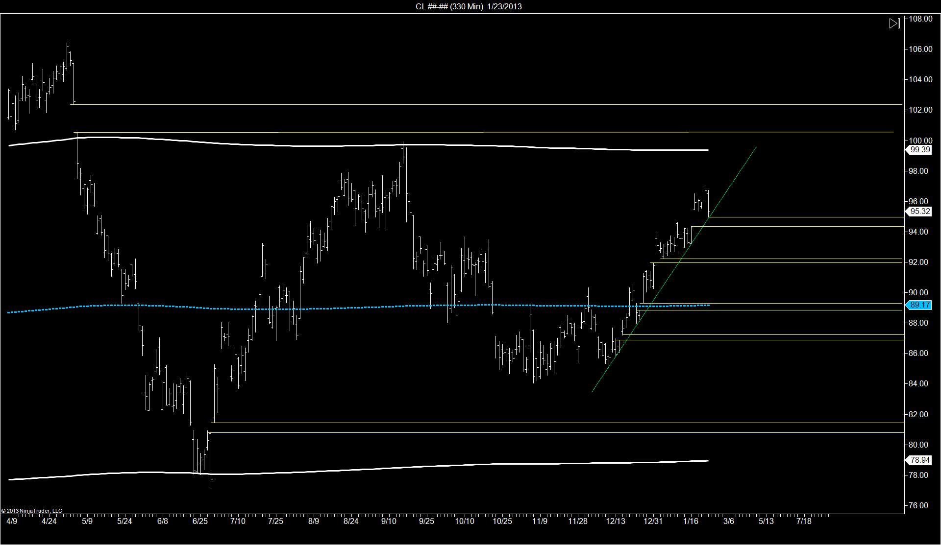
Task: Click the 7/18 date label
Action: tap(804, 521)
